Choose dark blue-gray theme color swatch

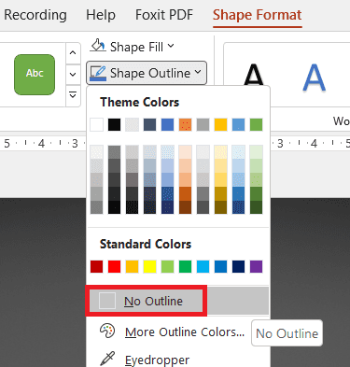click(149, 124)
